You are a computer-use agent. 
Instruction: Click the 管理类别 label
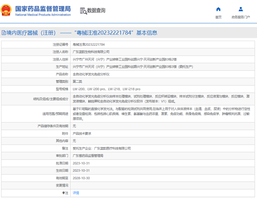coord(62,81)
